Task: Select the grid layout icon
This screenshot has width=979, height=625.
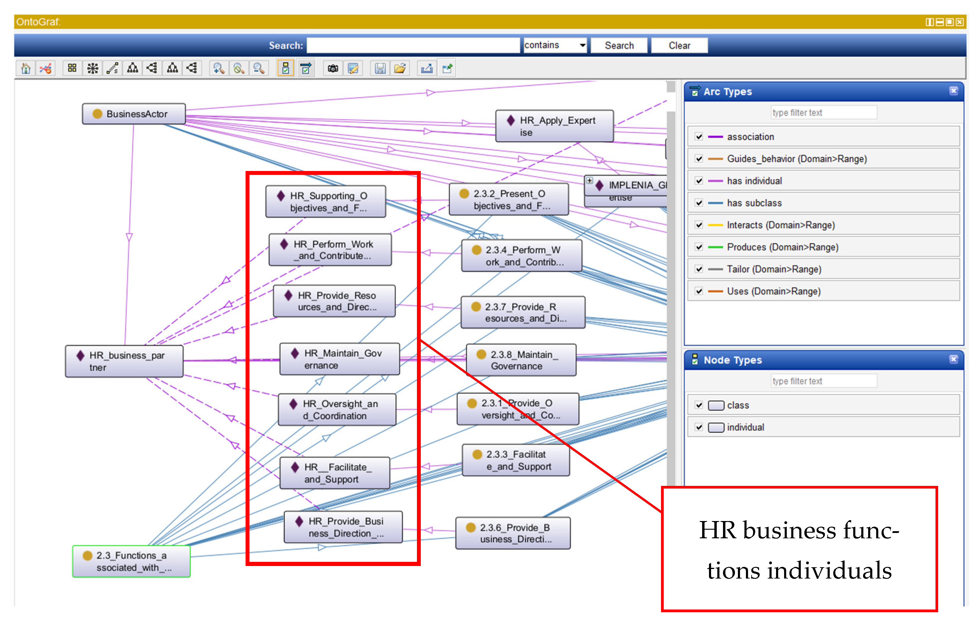Action: [72, 68]
